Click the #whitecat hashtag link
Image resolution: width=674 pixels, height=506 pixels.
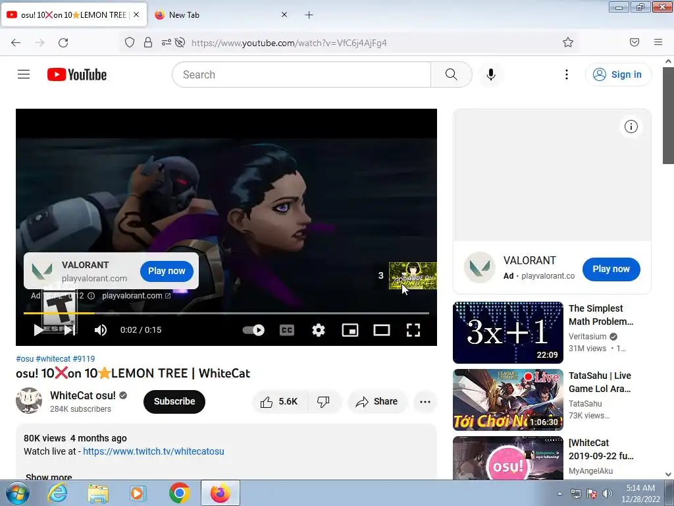(53, 359)
